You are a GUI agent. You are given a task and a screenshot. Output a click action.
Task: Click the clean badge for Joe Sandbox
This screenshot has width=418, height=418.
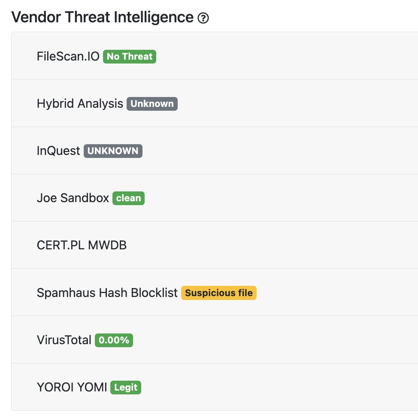point(128,198)
